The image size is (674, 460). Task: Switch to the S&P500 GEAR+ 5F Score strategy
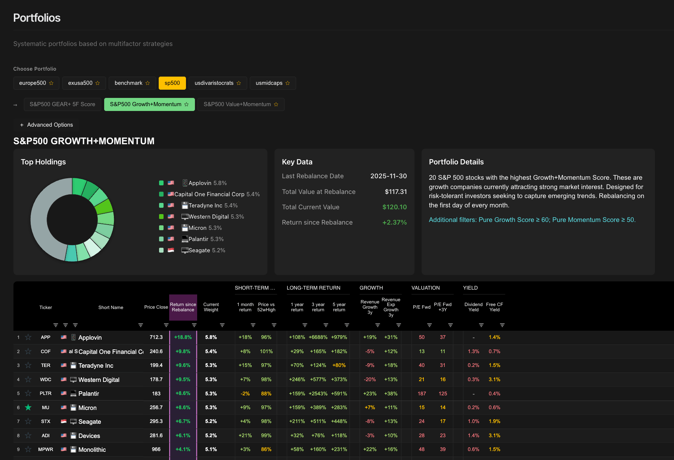pos(62,104)
